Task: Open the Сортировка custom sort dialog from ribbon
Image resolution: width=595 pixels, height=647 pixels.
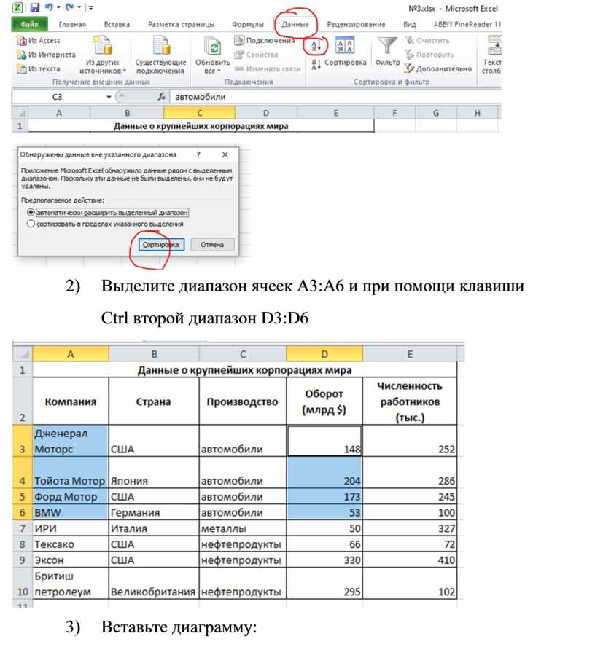Action: click(345, 52)
